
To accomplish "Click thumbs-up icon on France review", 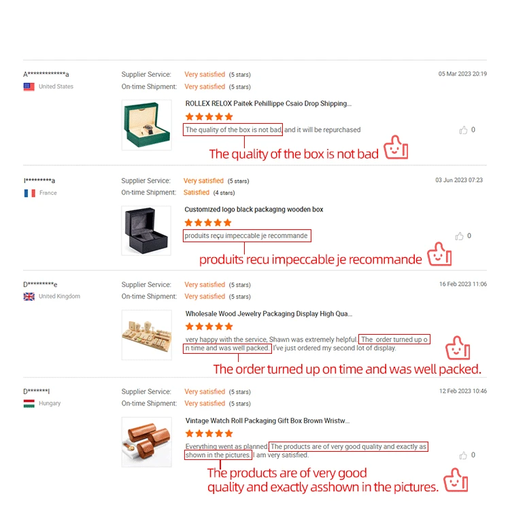I will [x=459, y=236].
